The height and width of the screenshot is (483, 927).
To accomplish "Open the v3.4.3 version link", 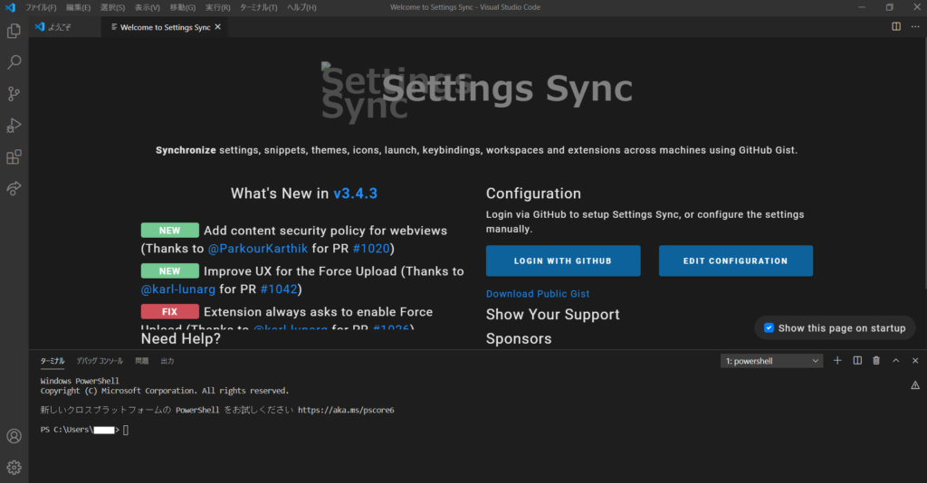I will coord(355,193).
